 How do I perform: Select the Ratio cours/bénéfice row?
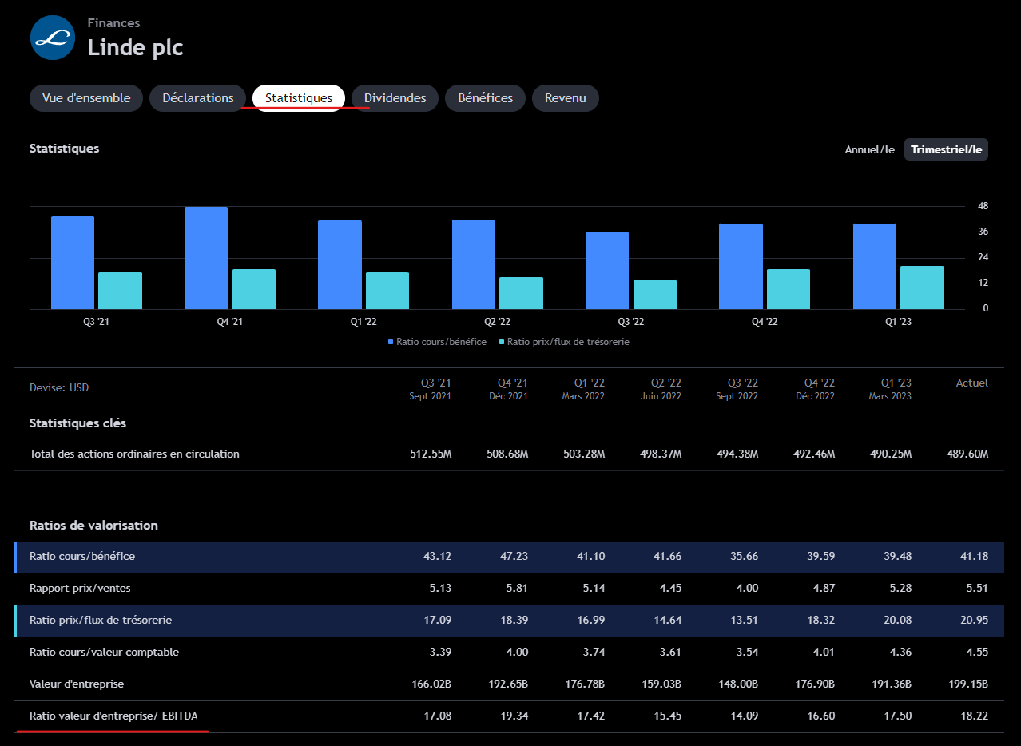[x=509, y=557]
